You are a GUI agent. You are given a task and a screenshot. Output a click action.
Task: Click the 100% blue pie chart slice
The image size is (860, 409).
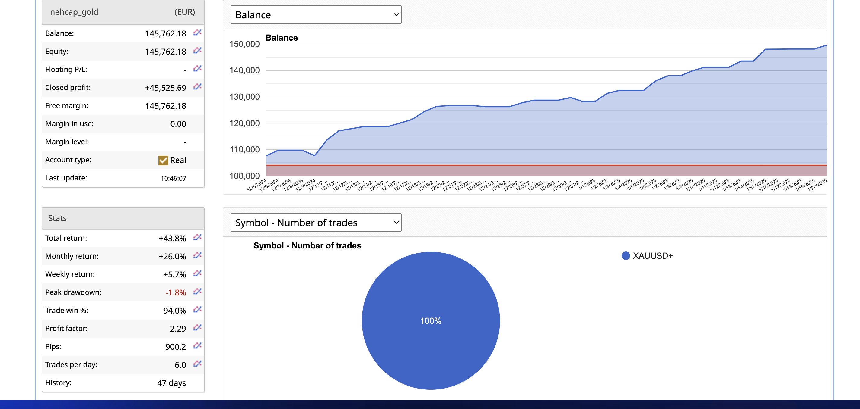pos(430,320)
